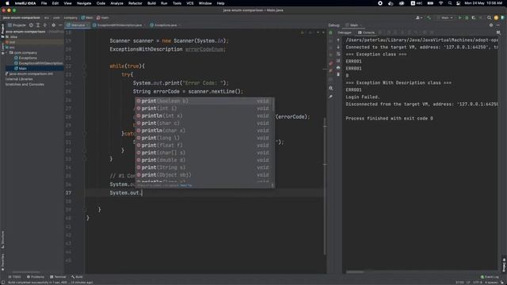This screenshot has width=507, height=285.
Task: Click Search Everywhere magnifier icon
Action: (x=489, y=17)
